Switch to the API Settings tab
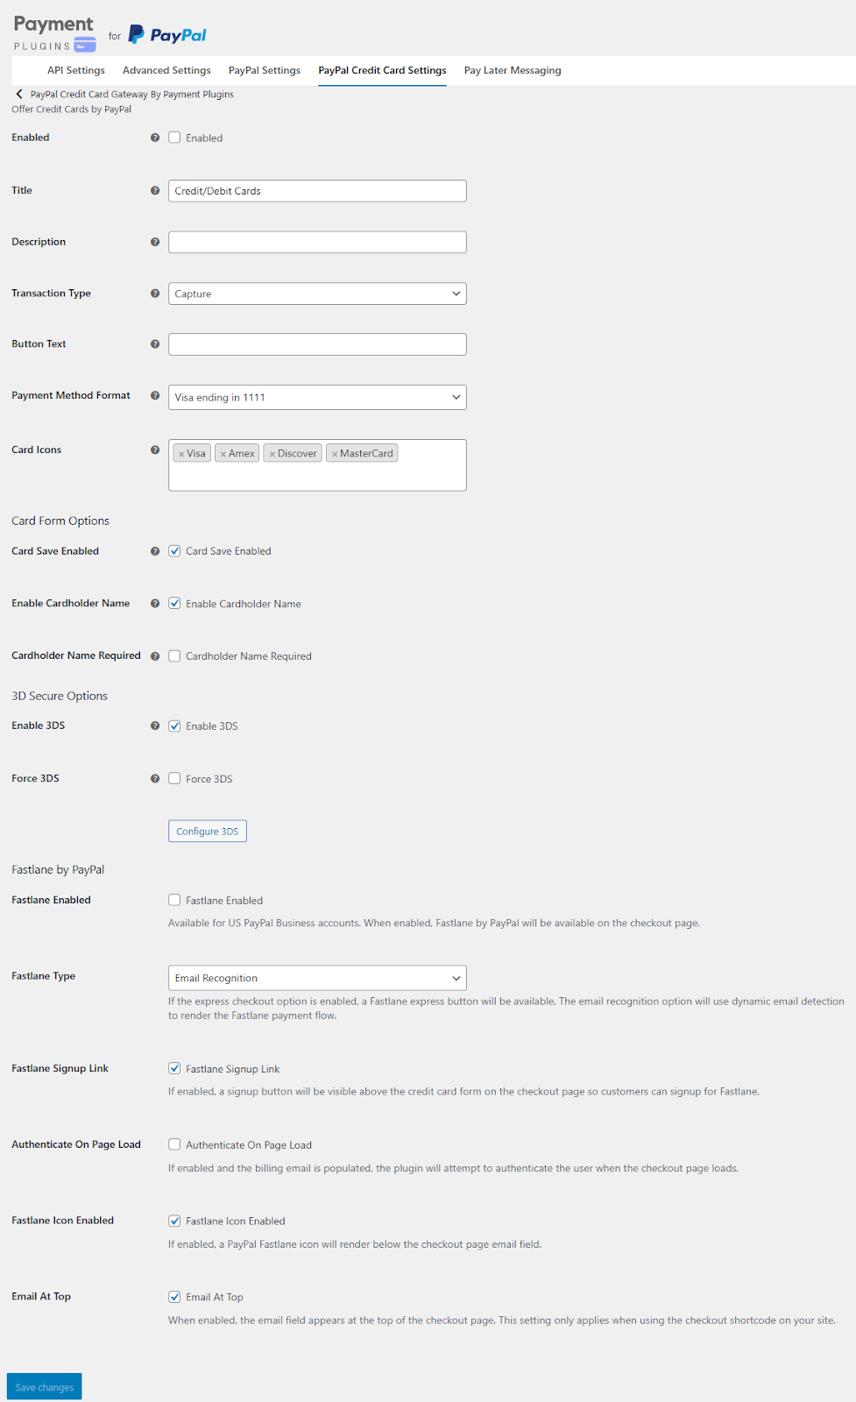 tap(76, 70)
